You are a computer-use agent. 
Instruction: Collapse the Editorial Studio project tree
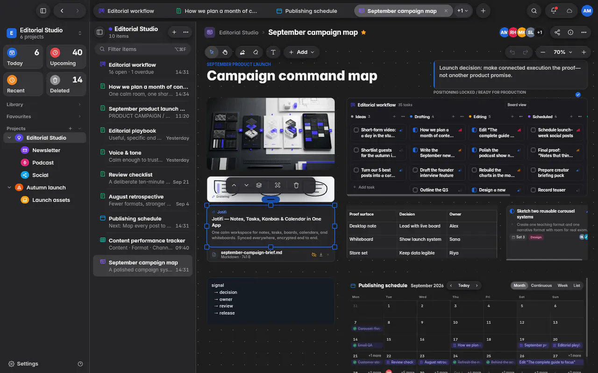[x=9, y=138]
